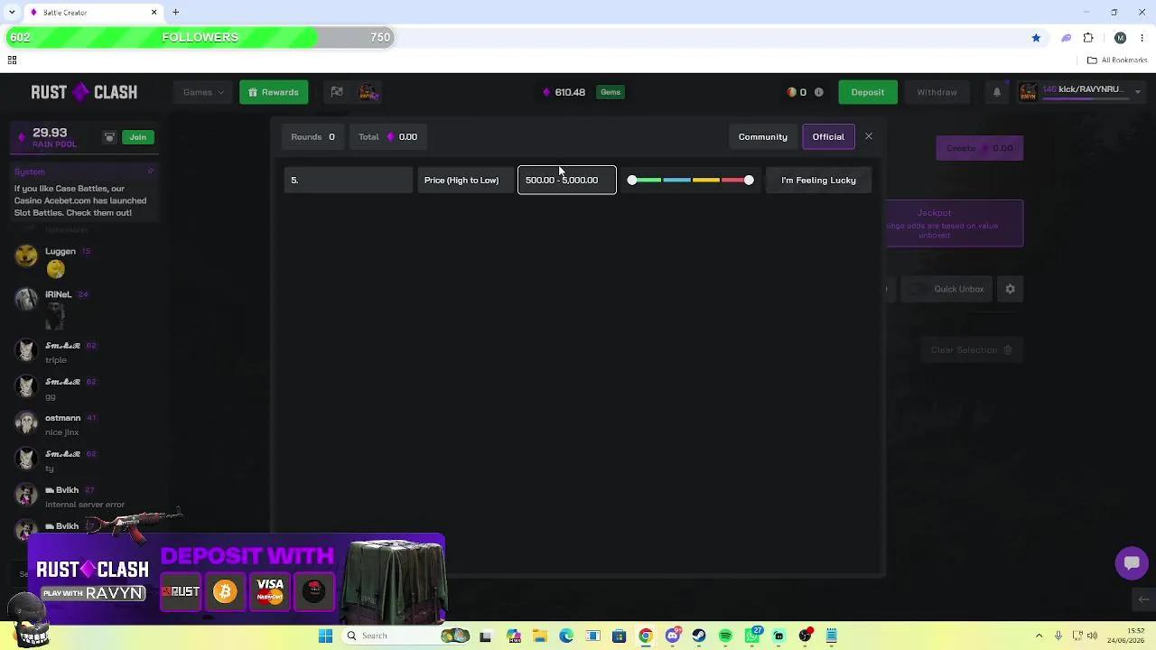1156x650 pixels.
Task: Open Microsoft Edge from taskbar
Action: [x=565, y=636]
